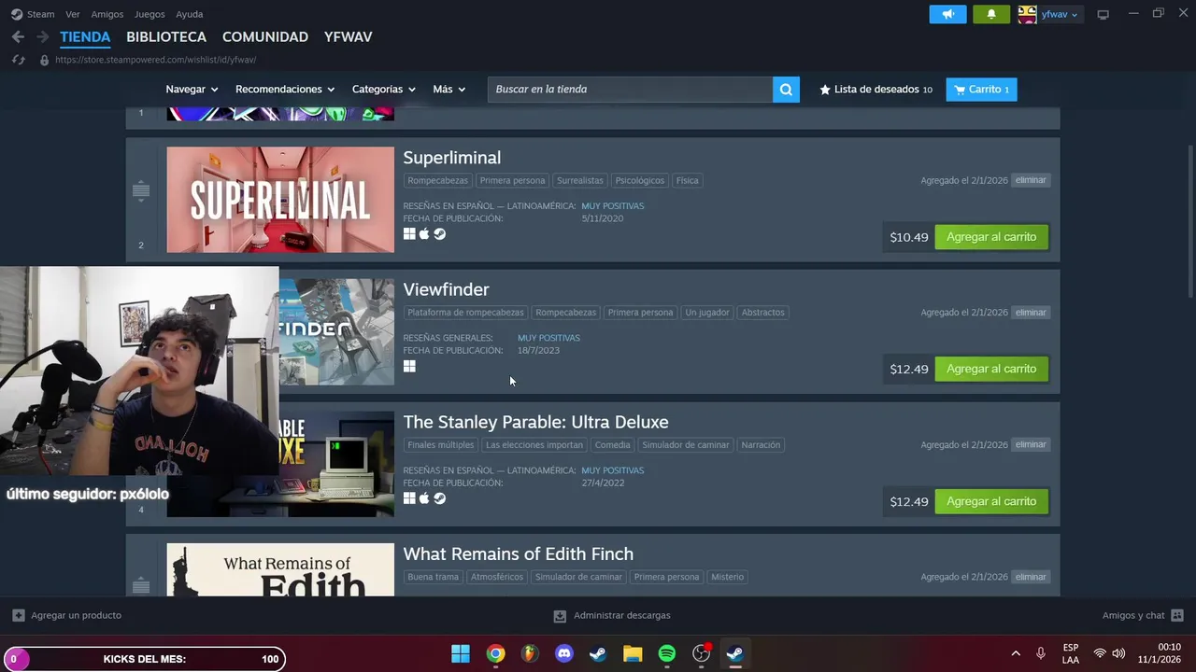Viewport: 1196px width, 672px height.
Task: Click the Apple icon on Superliminal
Action: (x=424, y=234)
